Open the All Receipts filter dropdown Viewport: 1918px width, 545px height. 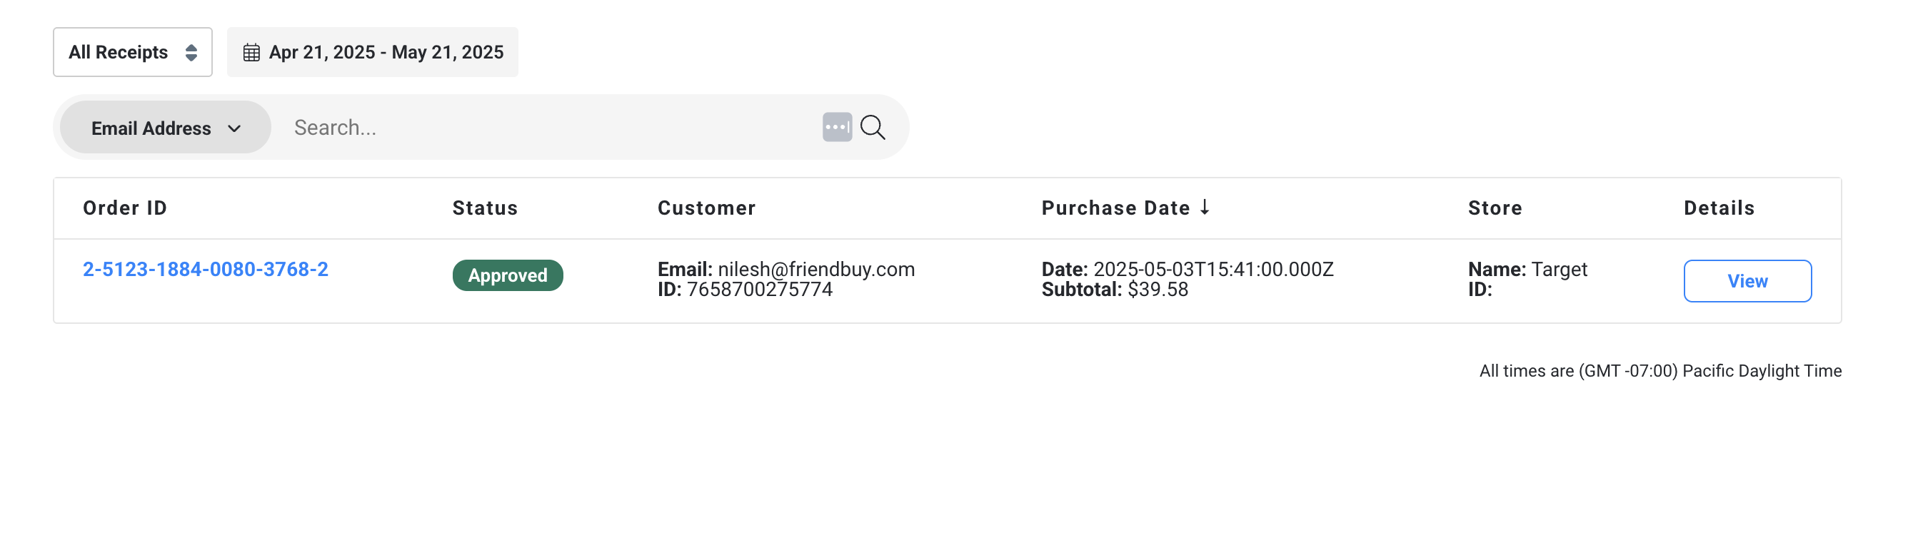click(133, 52)
